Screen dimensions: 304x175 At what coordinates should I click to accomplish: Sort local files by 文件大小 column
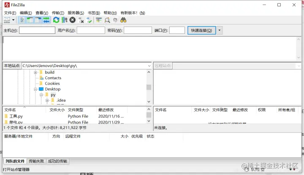(x=57, y=110)
